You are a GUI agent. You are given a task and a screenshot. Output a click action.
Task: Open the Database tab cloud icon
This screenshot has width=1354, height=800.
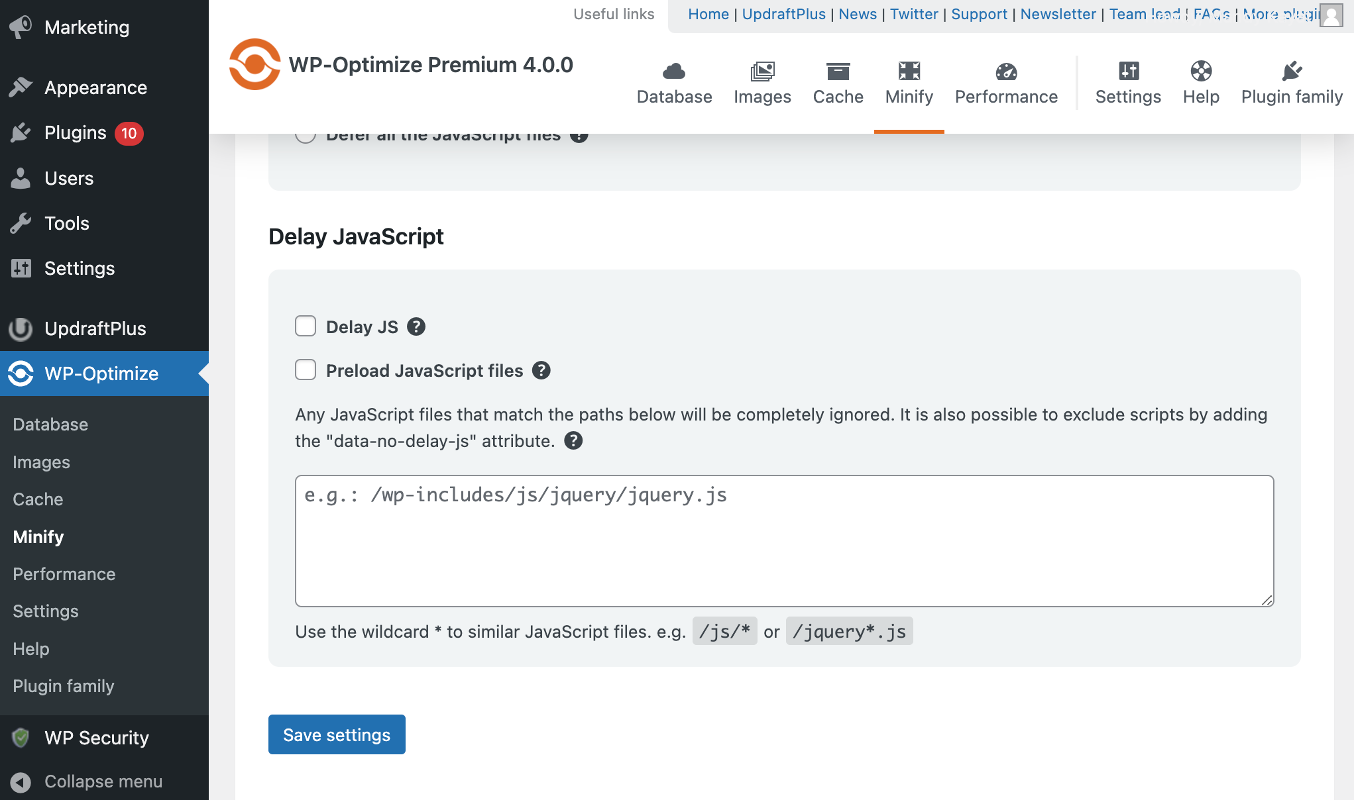[674, 71]
